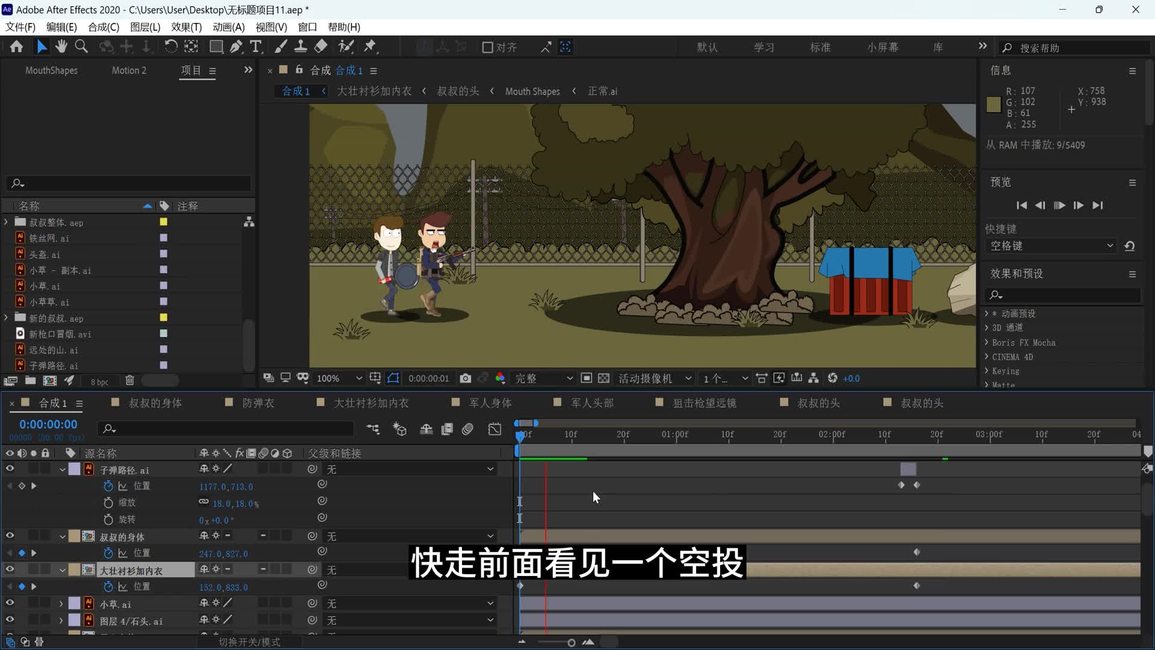1155x650 pixels.
Task: Open the 窗口 menu
Action: point(307,27)
